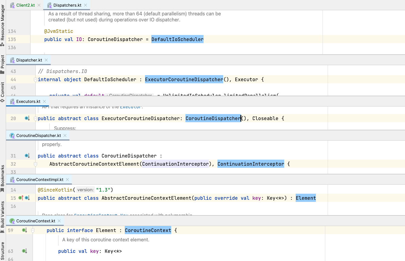Collapse code block fold marker at line 32
The width and height of the screenshot is (405, 261).
tap(35, 164)
